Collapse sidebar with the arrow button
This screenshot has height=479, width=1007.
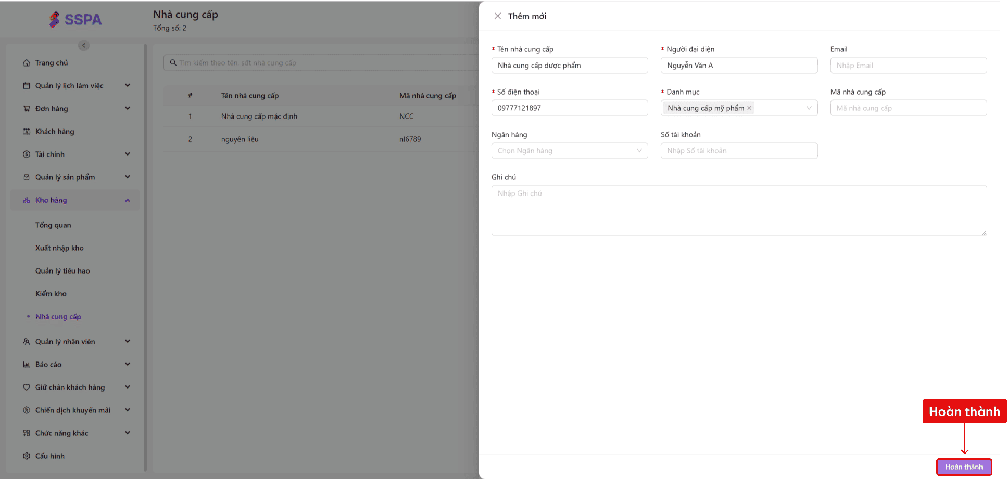click(x=84, y=45)
